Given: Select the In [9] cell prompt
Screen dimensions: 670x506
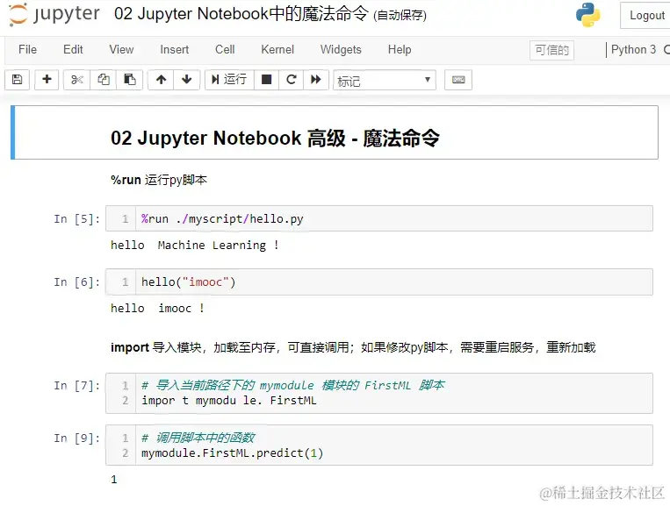Looking at the screenshot, I should point(77,438).
